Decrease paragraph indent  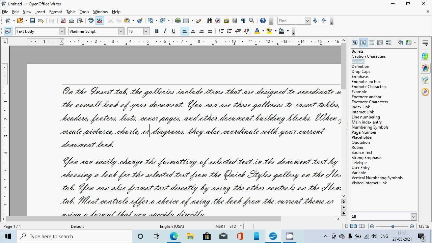pos(238,31)
